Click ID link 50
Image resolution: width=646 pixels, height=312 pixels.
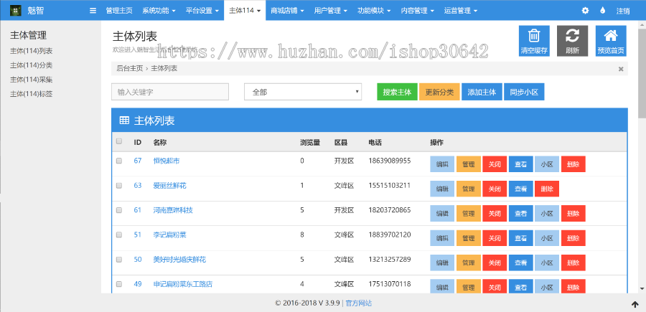tap(138, 260)
